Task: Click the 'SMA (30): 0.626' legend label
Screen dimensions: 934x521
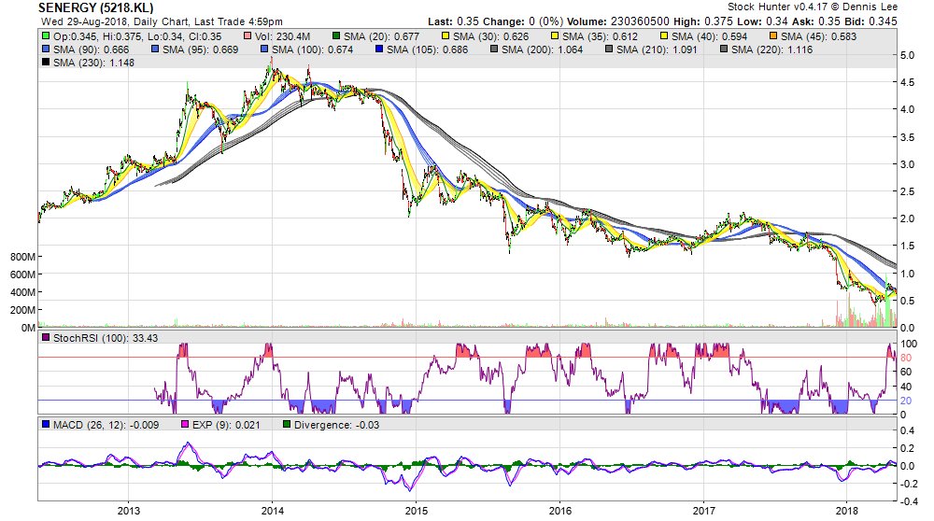Action: click(491, 36)
